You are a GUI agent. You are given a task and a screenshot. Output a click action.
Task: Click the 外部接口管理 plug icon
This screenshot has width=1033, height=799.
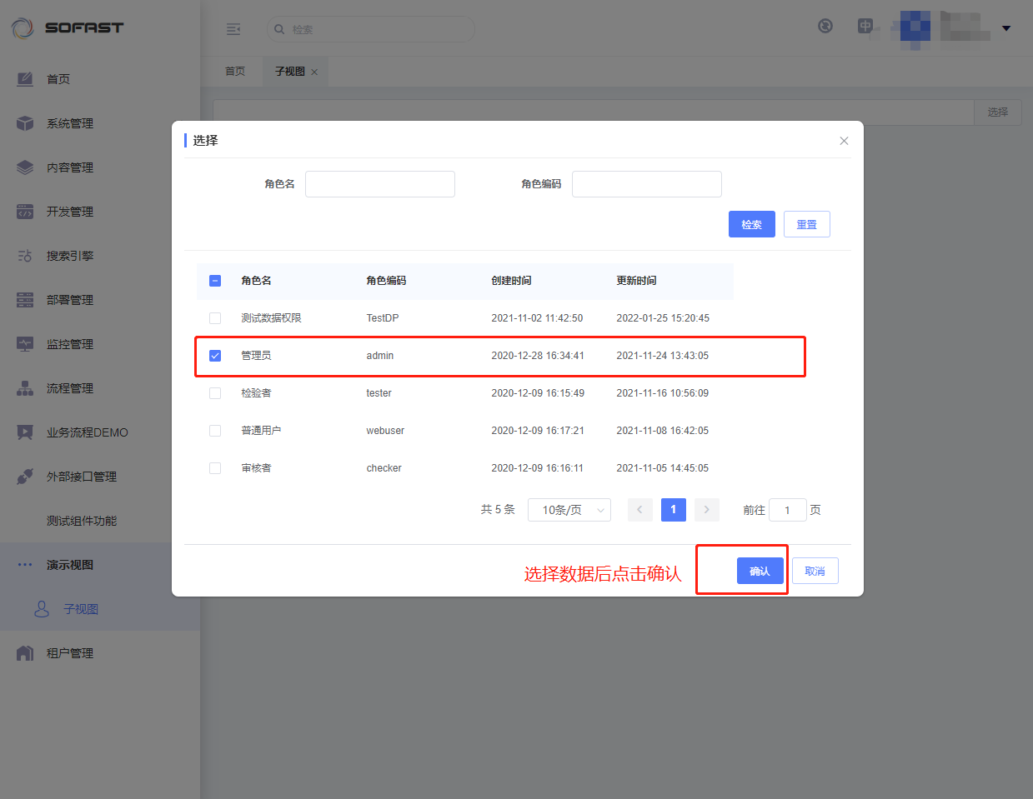(25, 477)
